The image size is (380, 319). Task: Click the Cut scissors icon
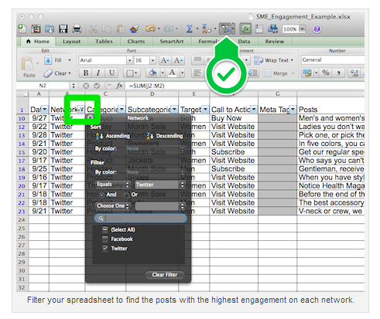tap(93, 29)
